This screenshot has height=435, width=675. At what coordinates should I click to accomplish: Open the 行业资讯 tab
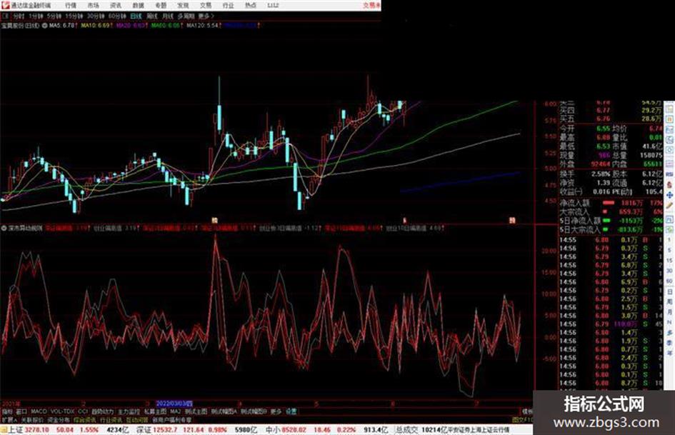point(111,419)
